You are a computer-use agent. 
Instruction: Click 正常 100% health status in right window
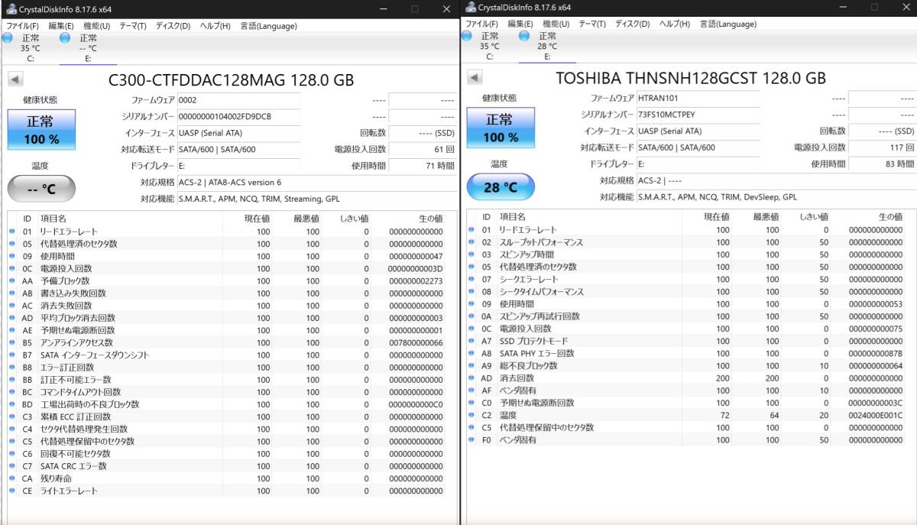coord(501,128)
